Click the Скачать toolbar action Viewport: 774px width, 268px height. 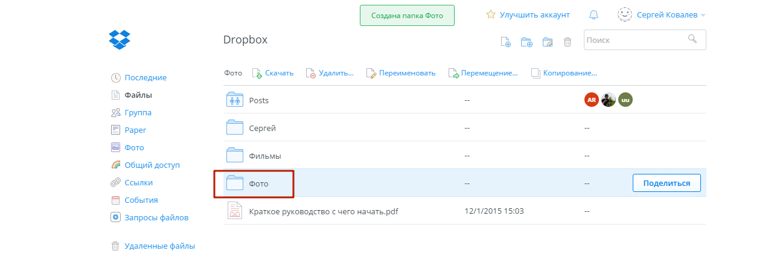point(272,73)
